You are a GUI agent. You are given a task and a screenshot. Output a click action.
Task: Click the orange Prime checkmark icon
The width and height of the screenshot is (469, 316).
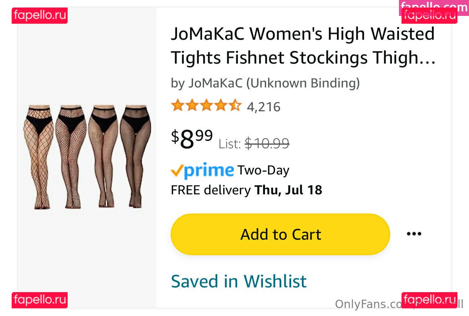177,171
